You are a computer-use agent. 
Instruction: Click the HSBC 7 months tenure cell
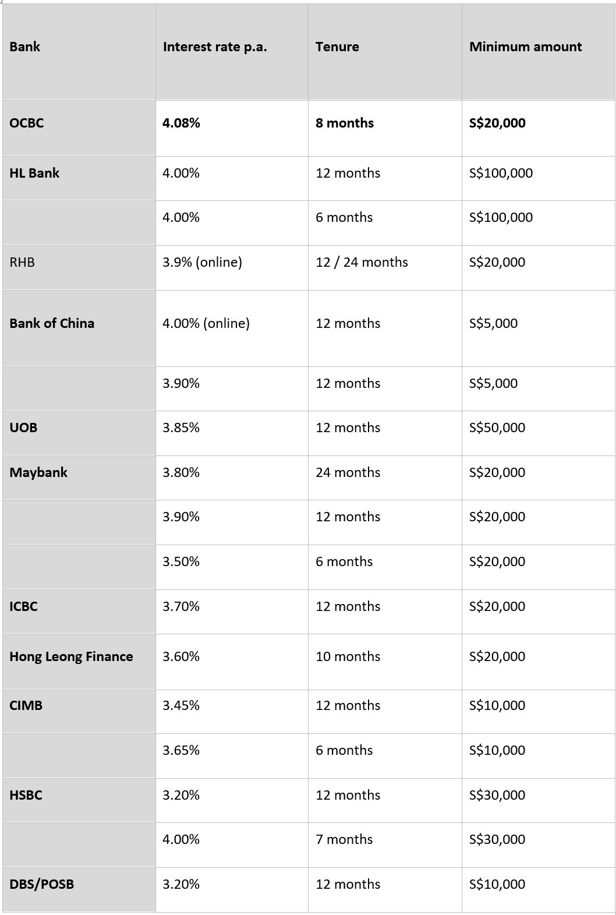[385, 845]
